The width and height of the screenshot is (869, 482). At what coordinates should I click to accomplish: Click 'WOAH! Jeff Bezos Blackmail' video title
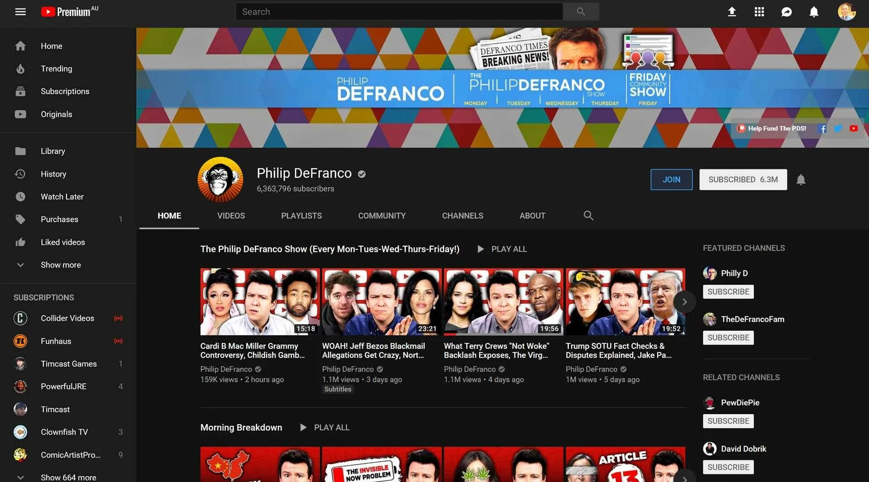tap(373, 351)
